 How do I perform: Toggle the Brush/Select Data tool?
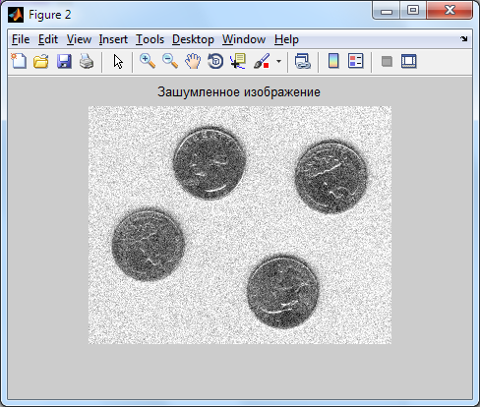click(262, 61)
